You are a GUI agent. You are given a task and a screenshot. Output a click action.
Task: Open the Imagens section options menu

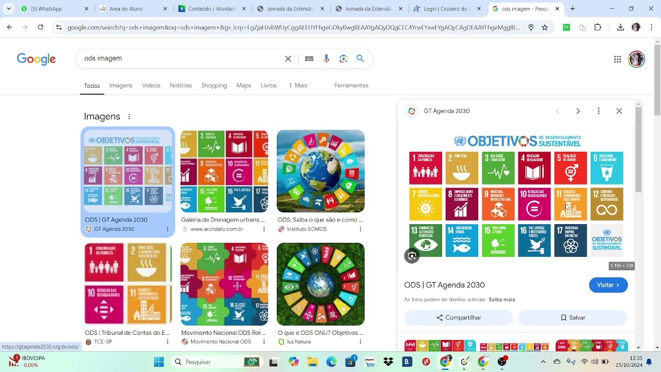(x=129, y=117)
